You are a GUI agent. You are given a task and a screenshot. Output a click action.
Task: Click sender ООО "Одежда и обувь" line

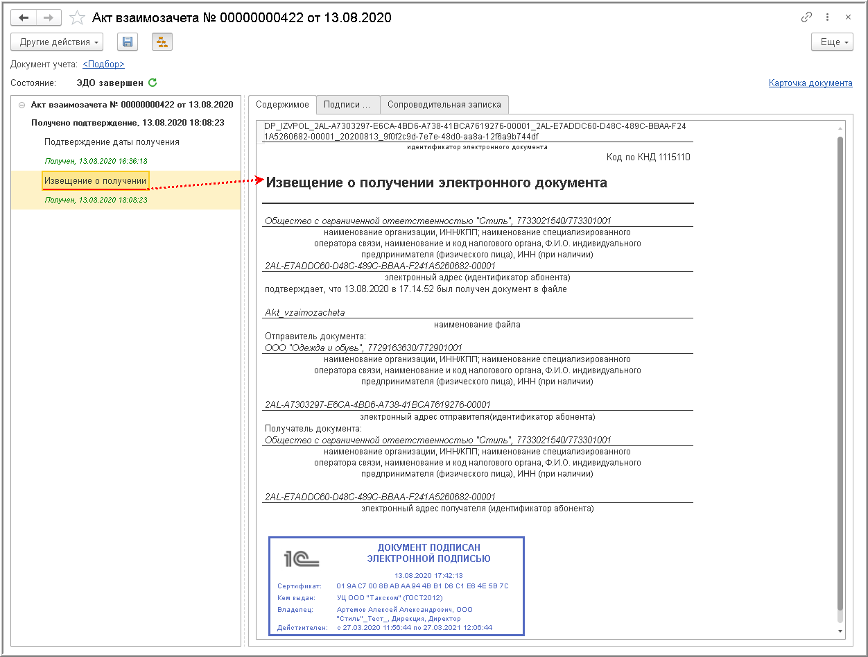pyautogui.click(x=363, y=348)
